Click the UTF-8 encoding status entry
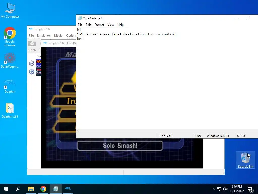 (241, 136)
